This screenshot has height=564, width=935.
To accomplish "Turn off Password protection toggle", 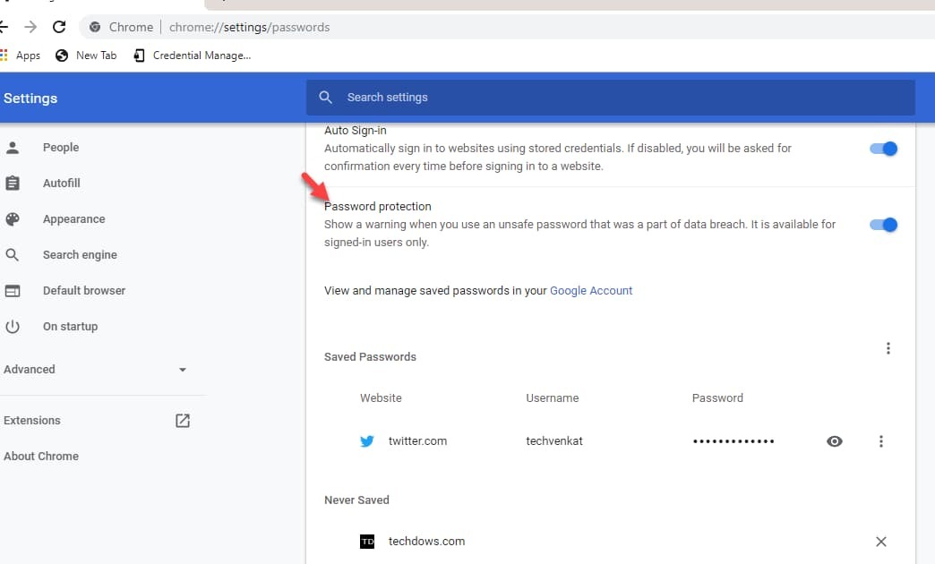I will (883, 225).
